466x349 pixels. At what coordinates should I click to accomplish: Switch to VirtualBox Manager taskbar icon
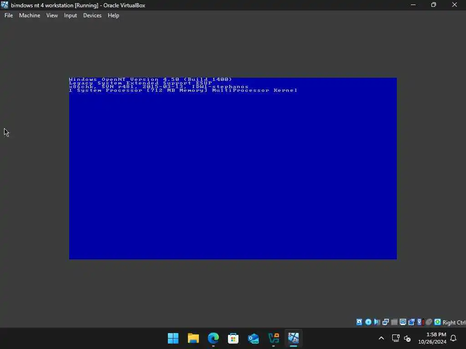(x=274, y=338)
